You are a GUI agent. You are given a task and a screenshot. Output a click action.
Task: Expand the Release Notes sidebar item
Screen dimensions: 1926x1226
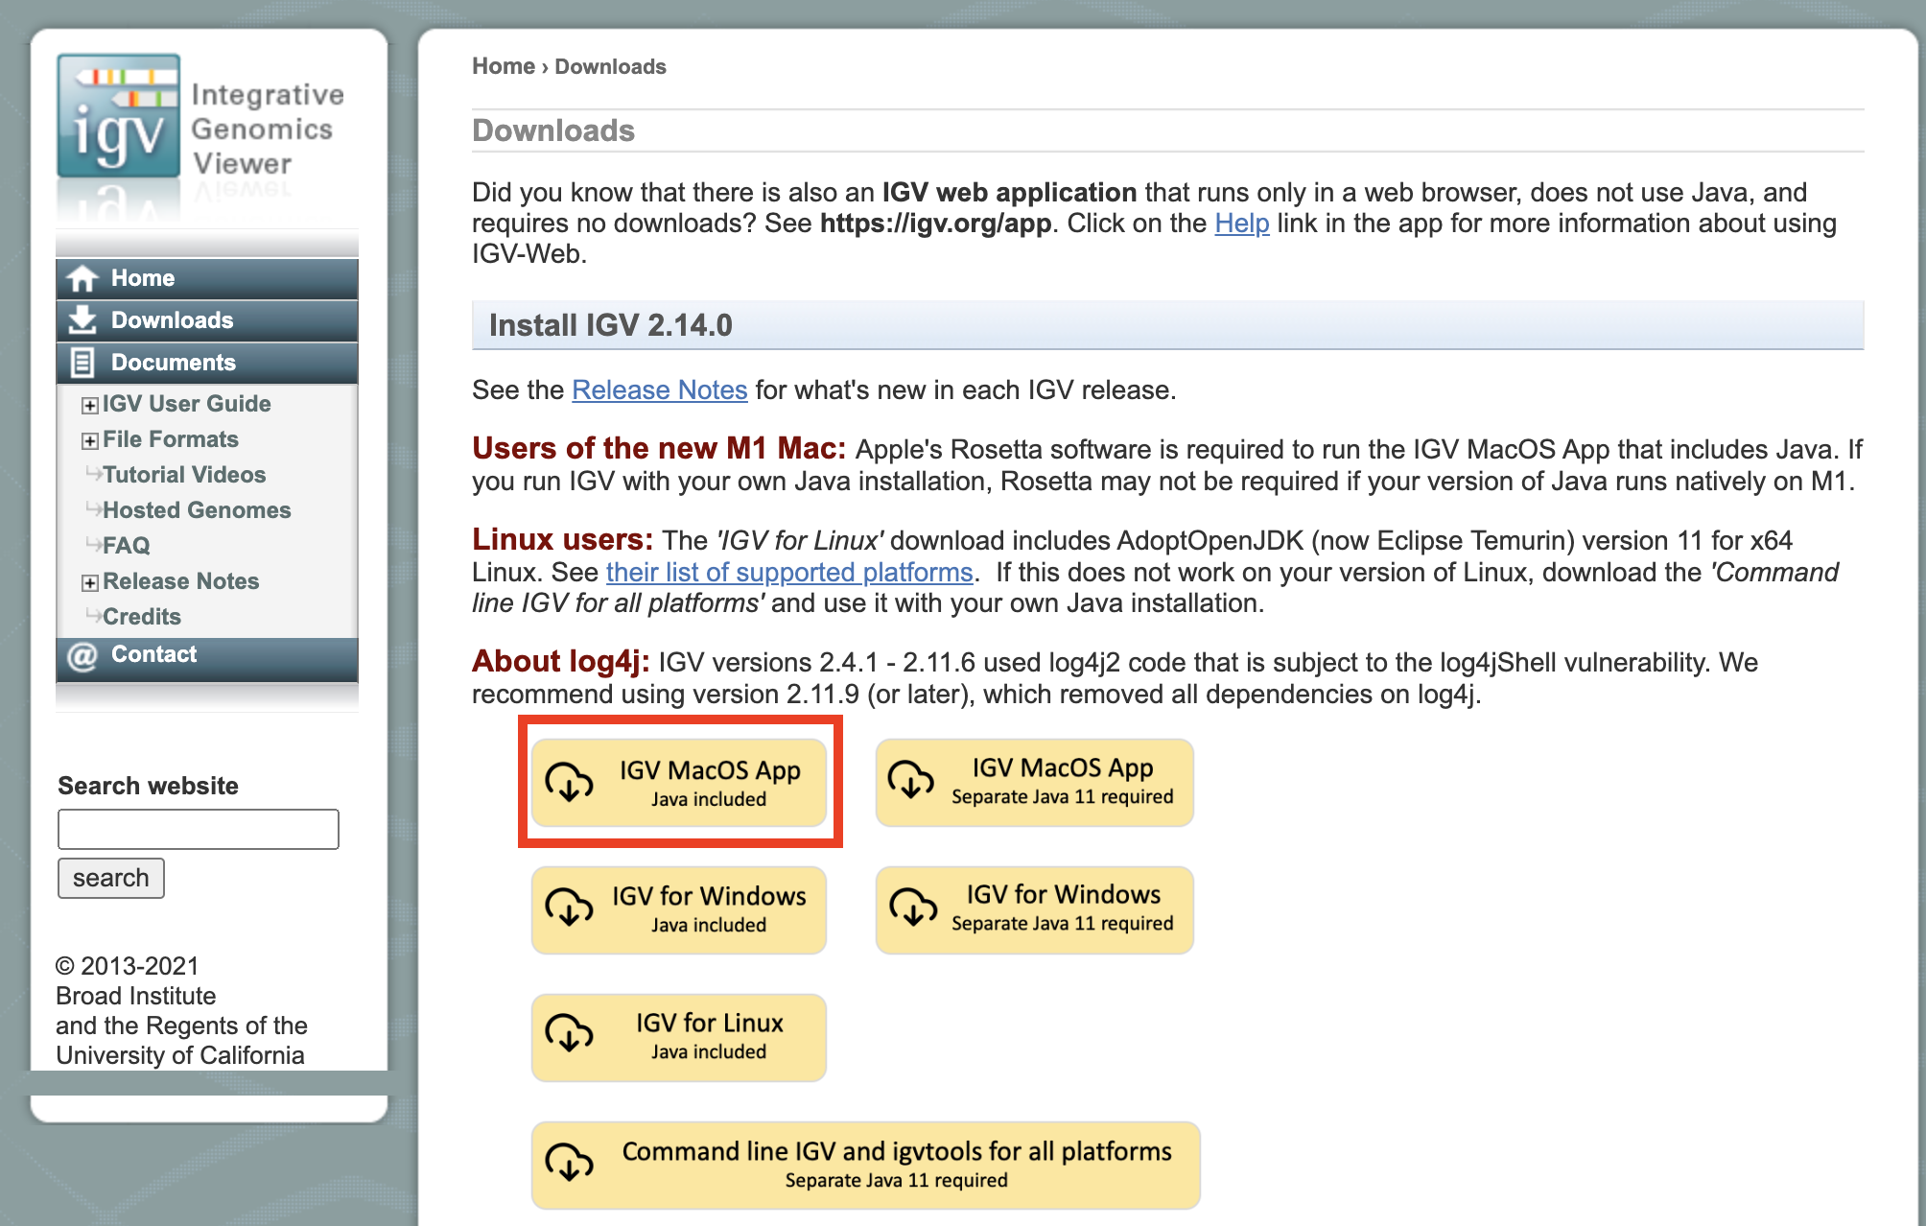point(89,583)
